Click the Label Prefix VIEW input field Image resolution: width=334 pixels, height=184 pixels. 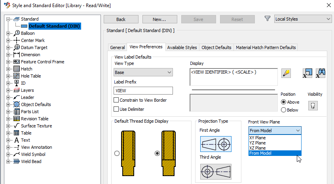click(x=143, y=91)
